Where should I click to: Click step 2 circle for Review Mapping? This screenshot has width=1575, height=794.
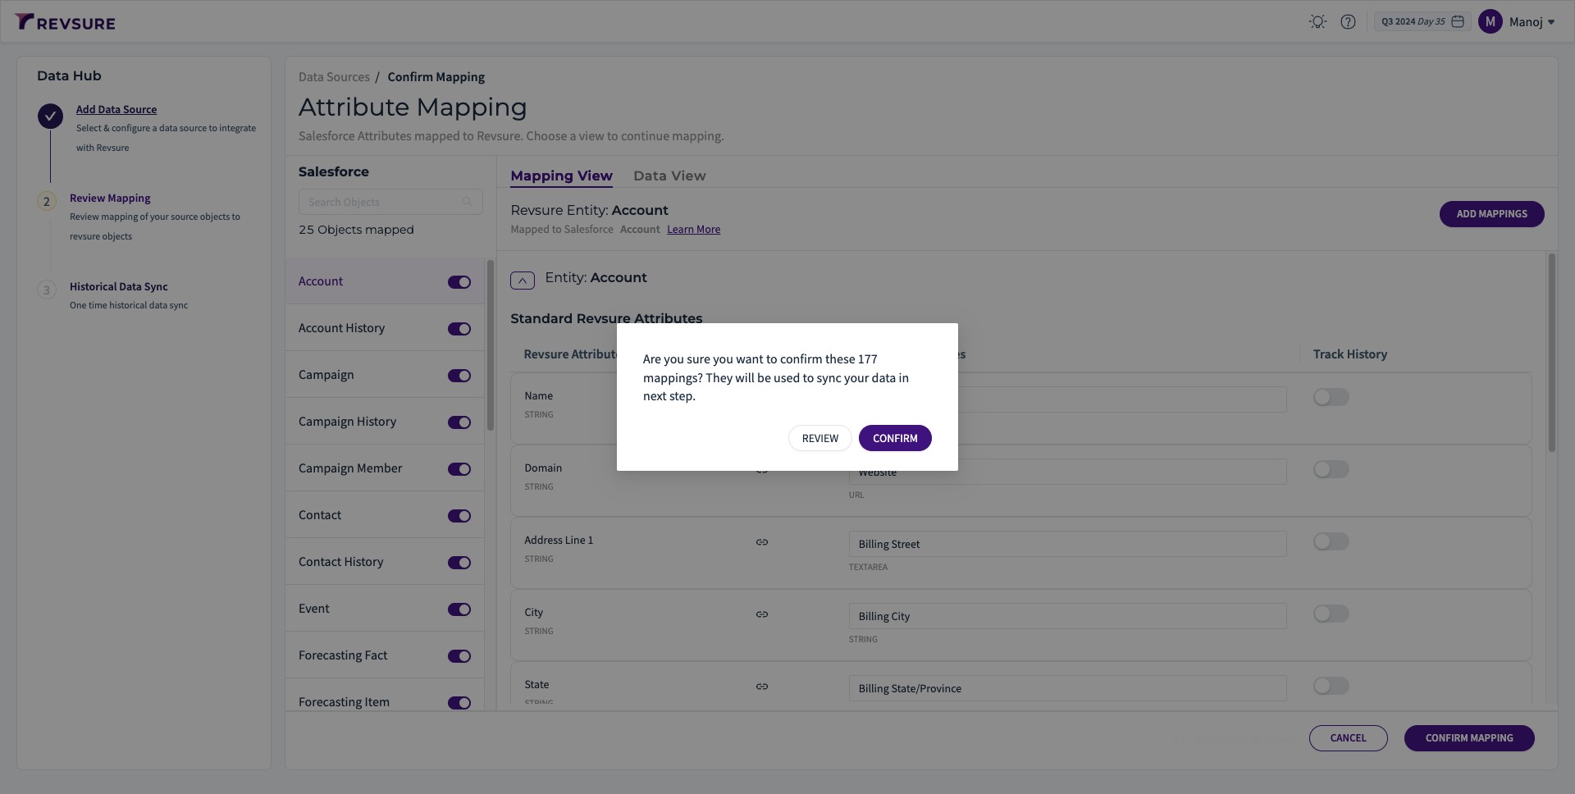coord(47,201)
